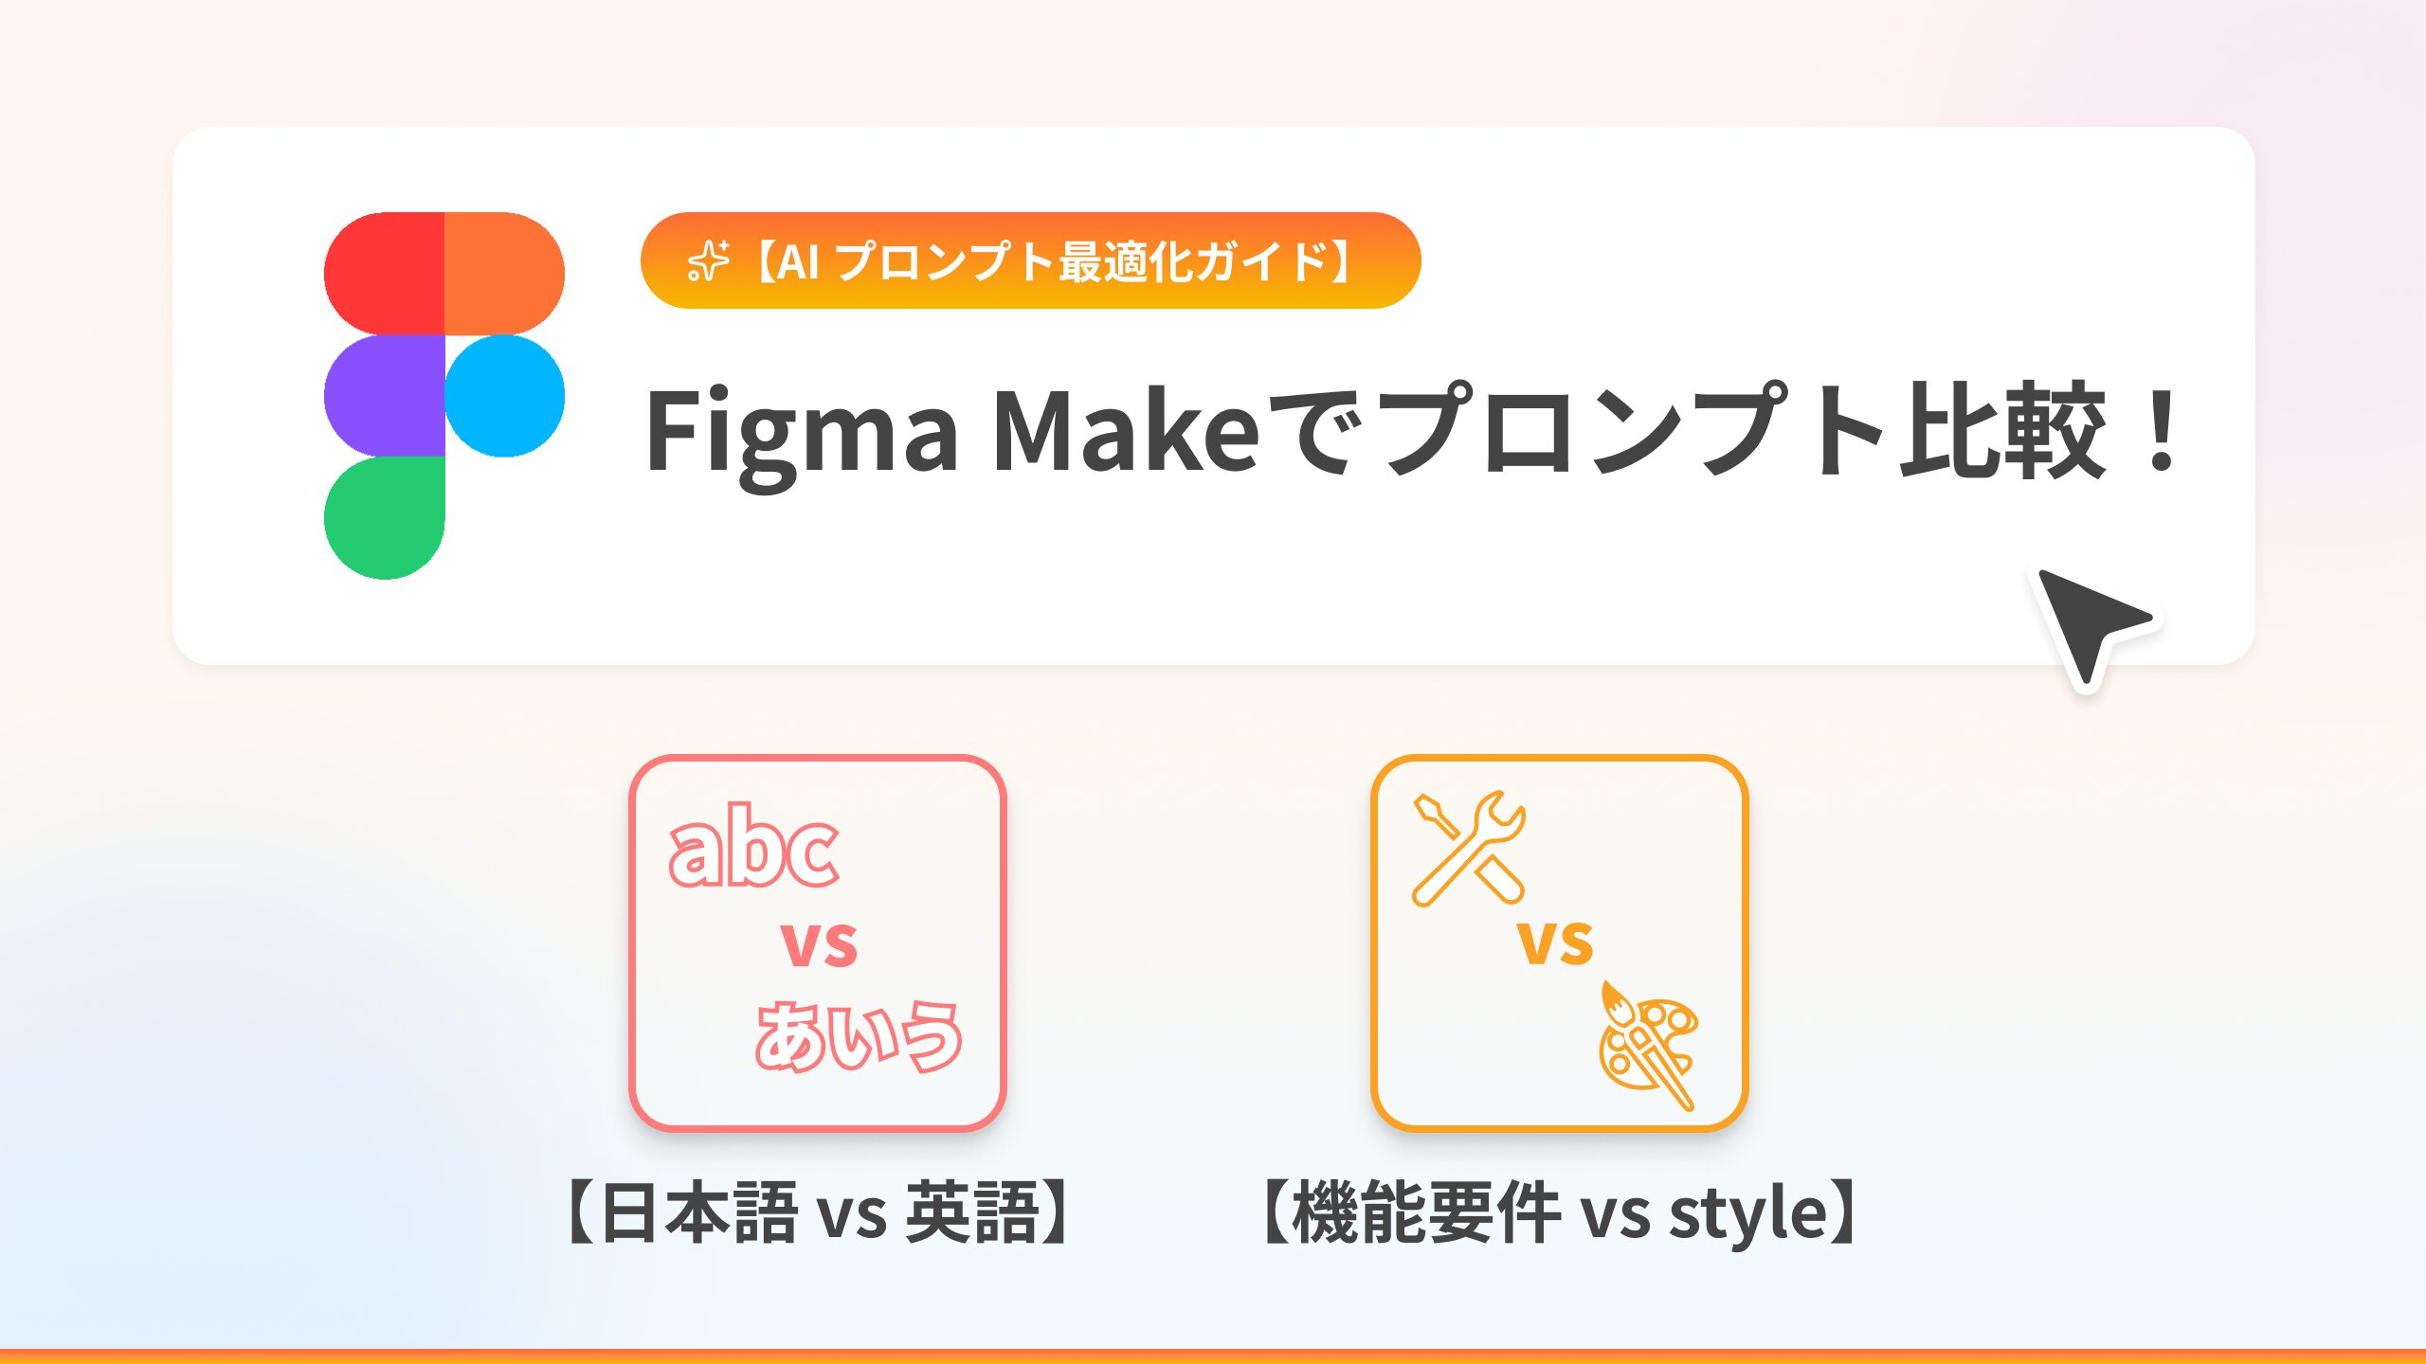
Task: Click the orange vs text
Action: click(x=1555, y=941)
